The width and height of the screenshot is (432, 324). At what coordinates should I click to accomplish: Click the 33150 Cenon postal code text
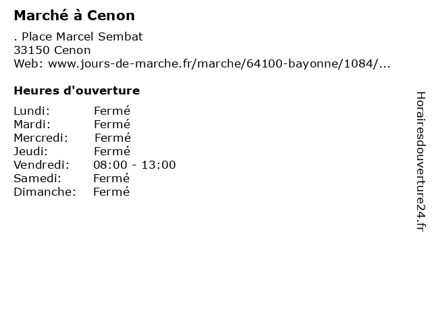click(52, 50)
